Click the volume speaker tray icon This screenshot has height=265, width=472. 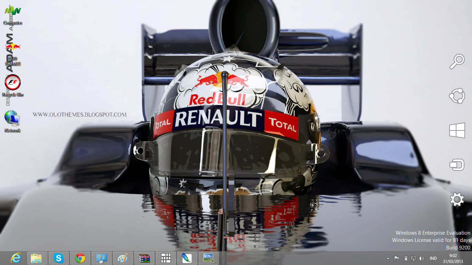421,258
